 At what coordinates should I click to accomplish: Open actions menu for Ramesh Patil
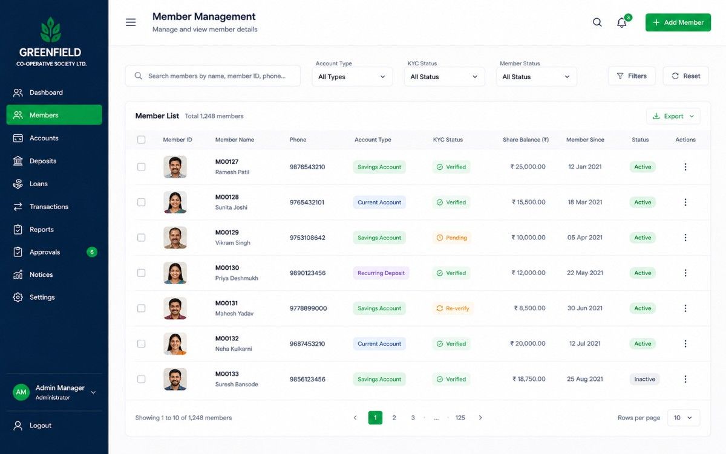click(x=685, y=167)
